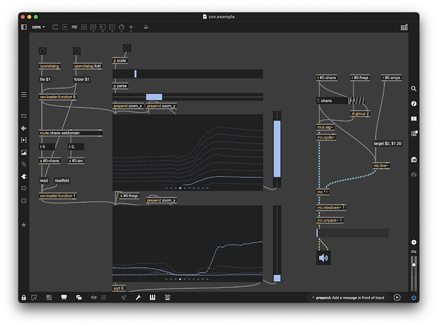This screenshot has width=437, height=327.
Task: Click the vertical range slider beside upper graph
Action: tap(277, 149)
